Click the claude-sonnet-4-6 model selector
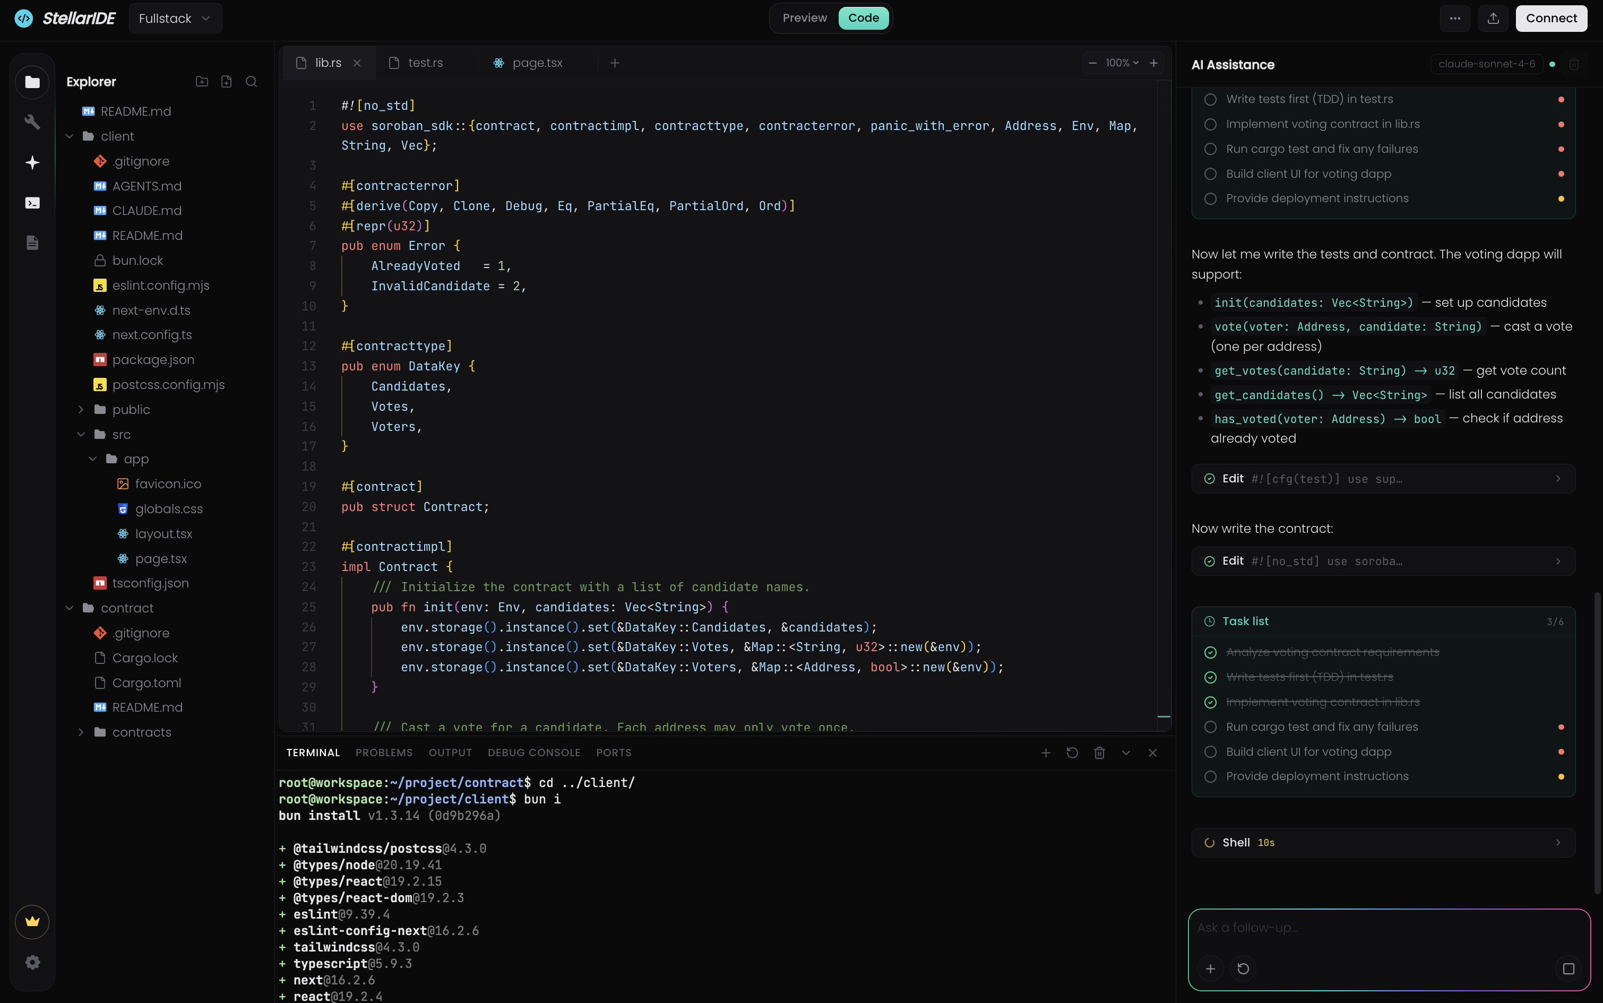Screen dimensions: 1603x1003 [x=1486, y=64]
